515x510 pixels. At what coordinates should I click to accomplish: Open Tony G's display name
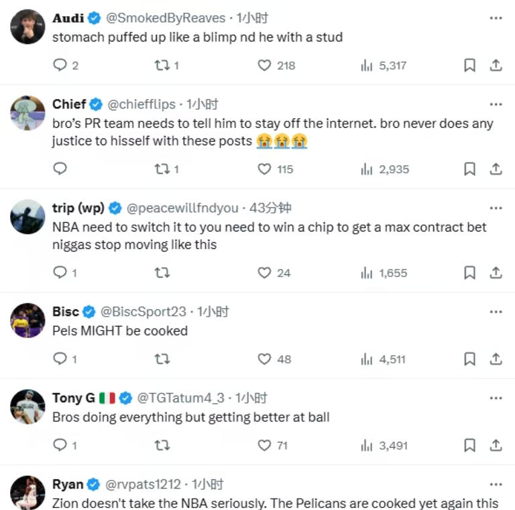pos(74,398)
